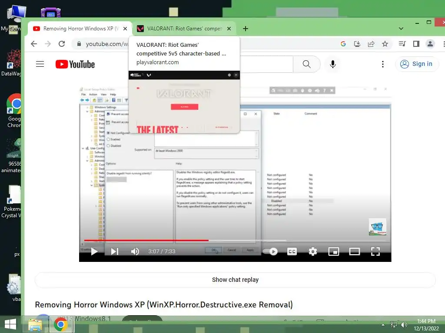The width and height of the screenshot is (445, 333).
Task: Enter full screen video
Action: pos(375,251)
